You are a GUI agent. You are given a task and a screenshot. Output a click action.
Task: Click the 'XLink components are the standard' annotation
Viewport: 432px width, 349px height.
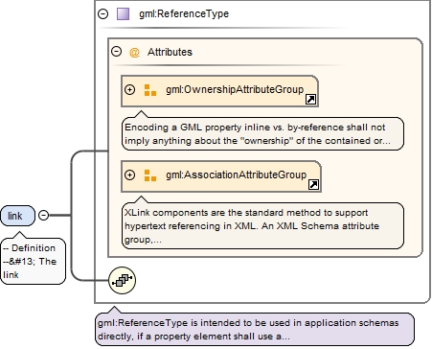262,225
